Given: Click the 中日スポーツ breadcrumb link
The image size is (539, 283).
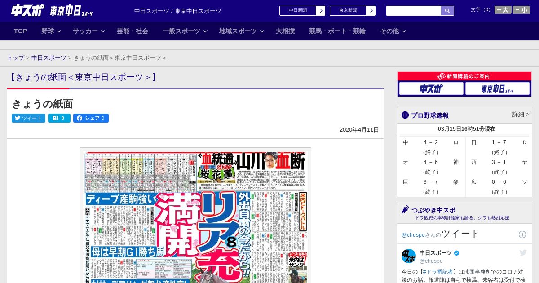Looking at the screenshot, I should 49,58.
